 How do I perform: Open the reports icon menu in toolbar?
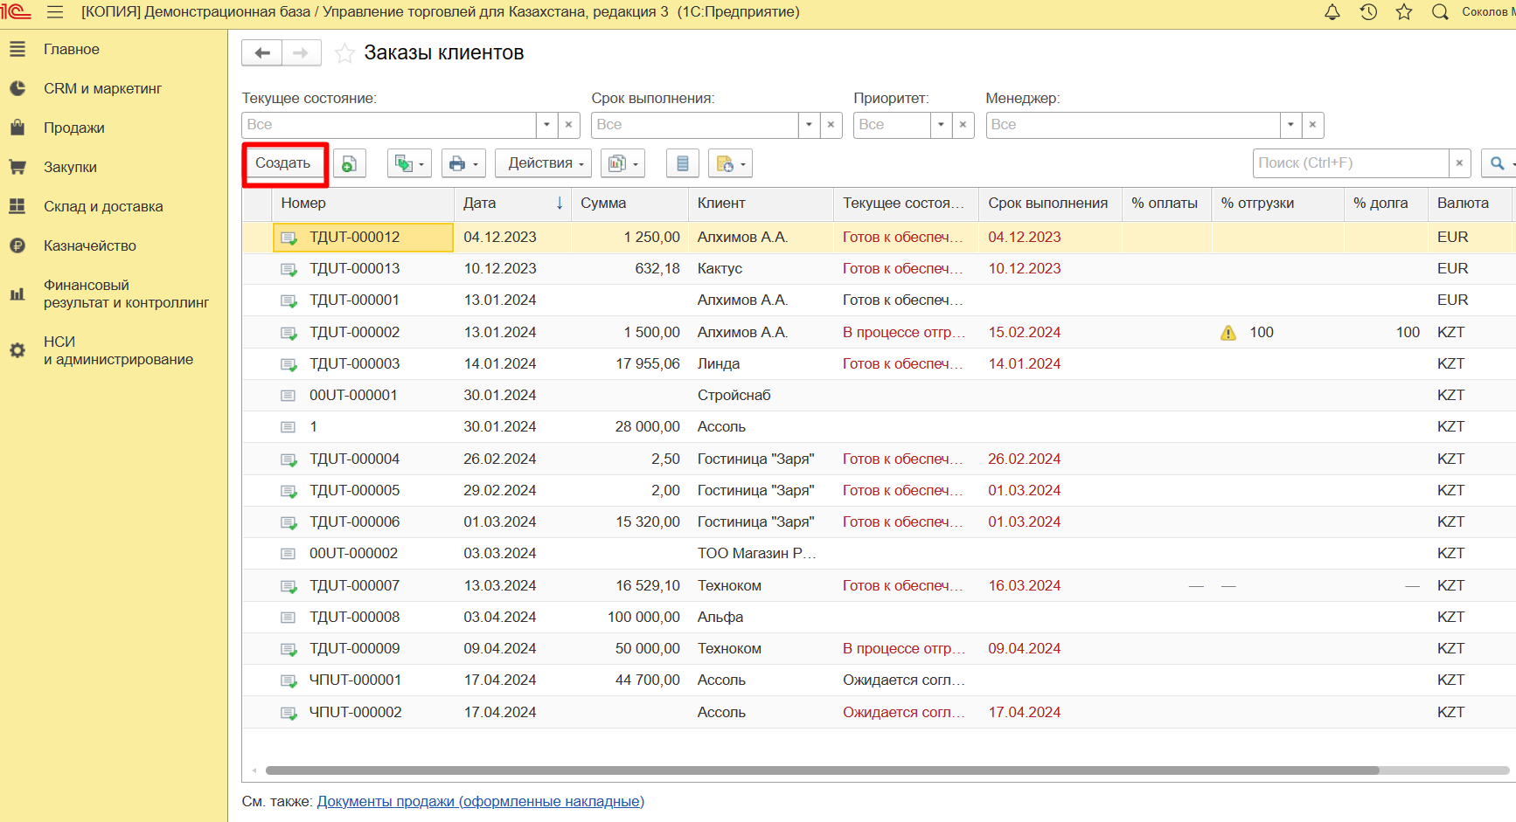622,163
